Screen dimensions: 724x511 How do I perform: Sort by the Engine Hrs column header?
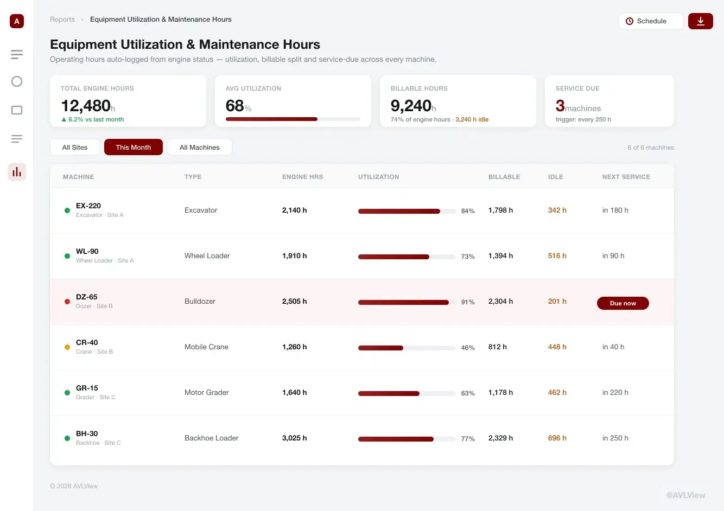(302, 177)
